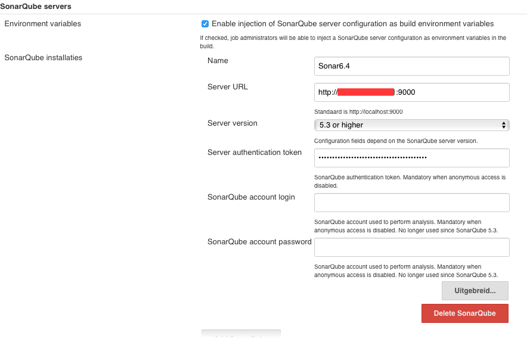The width and height of the screenshot is (530, 339).
Task: Click the Name field containing Sonar6.4
Action: pos(412,66)
